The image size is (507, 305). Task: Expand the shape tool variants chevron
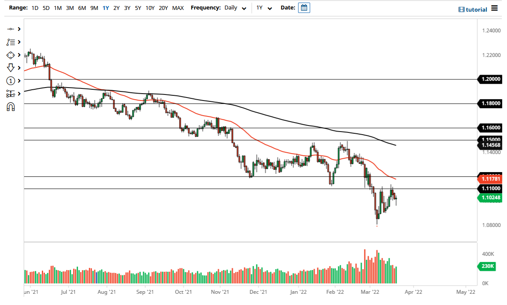(x=19, y=55)
